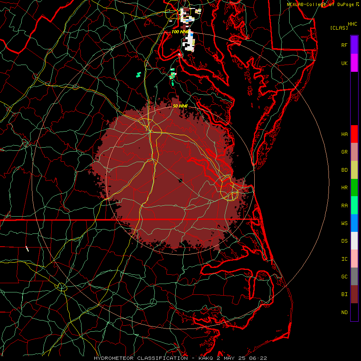Click the BI legend label
The height and width of the screenshot is (361, 361).
tap(344, 294)
